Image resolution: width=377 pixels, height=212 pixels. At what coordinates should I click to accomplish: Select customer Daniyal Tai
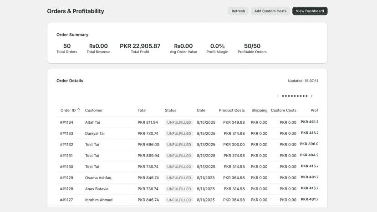[x=95, y=133]
